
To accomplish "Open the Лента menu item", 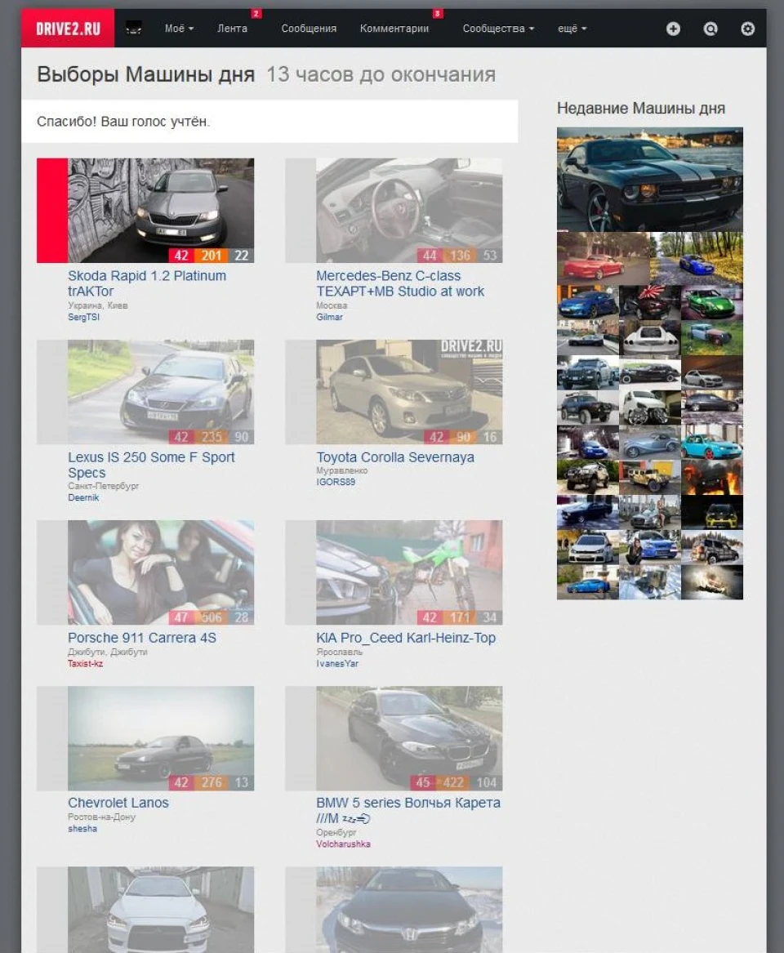I will (232, 29).
